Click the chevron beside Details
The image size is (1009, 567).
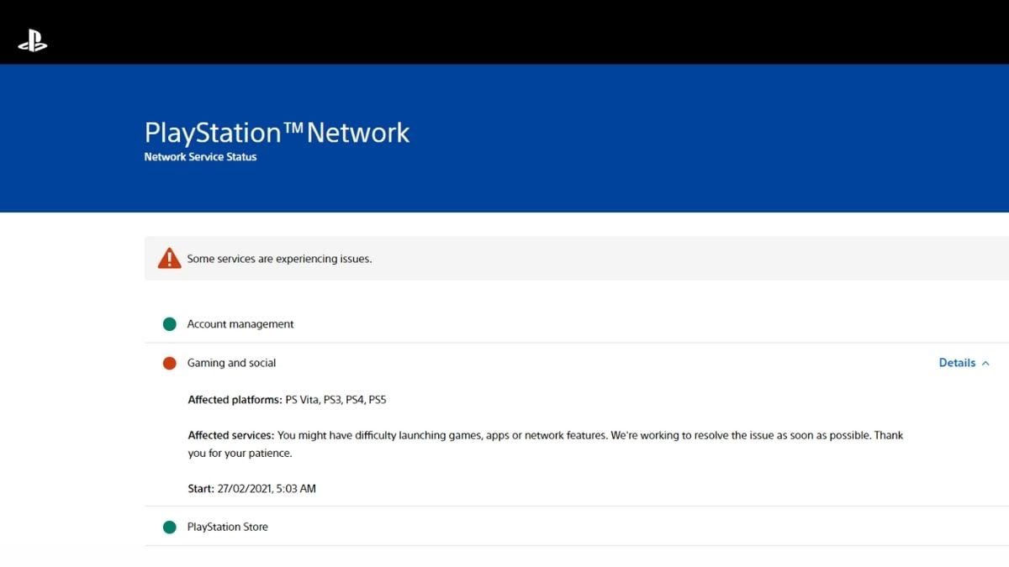click(985, 364)
